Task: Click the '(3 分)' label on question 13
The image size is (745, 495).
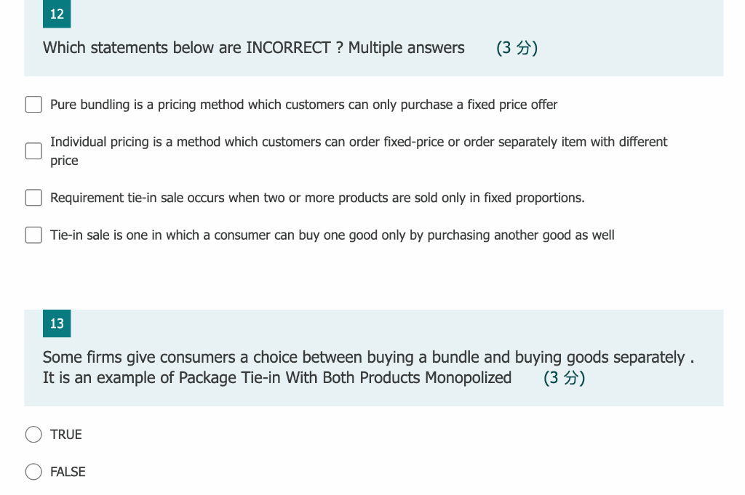Action: 565,378
